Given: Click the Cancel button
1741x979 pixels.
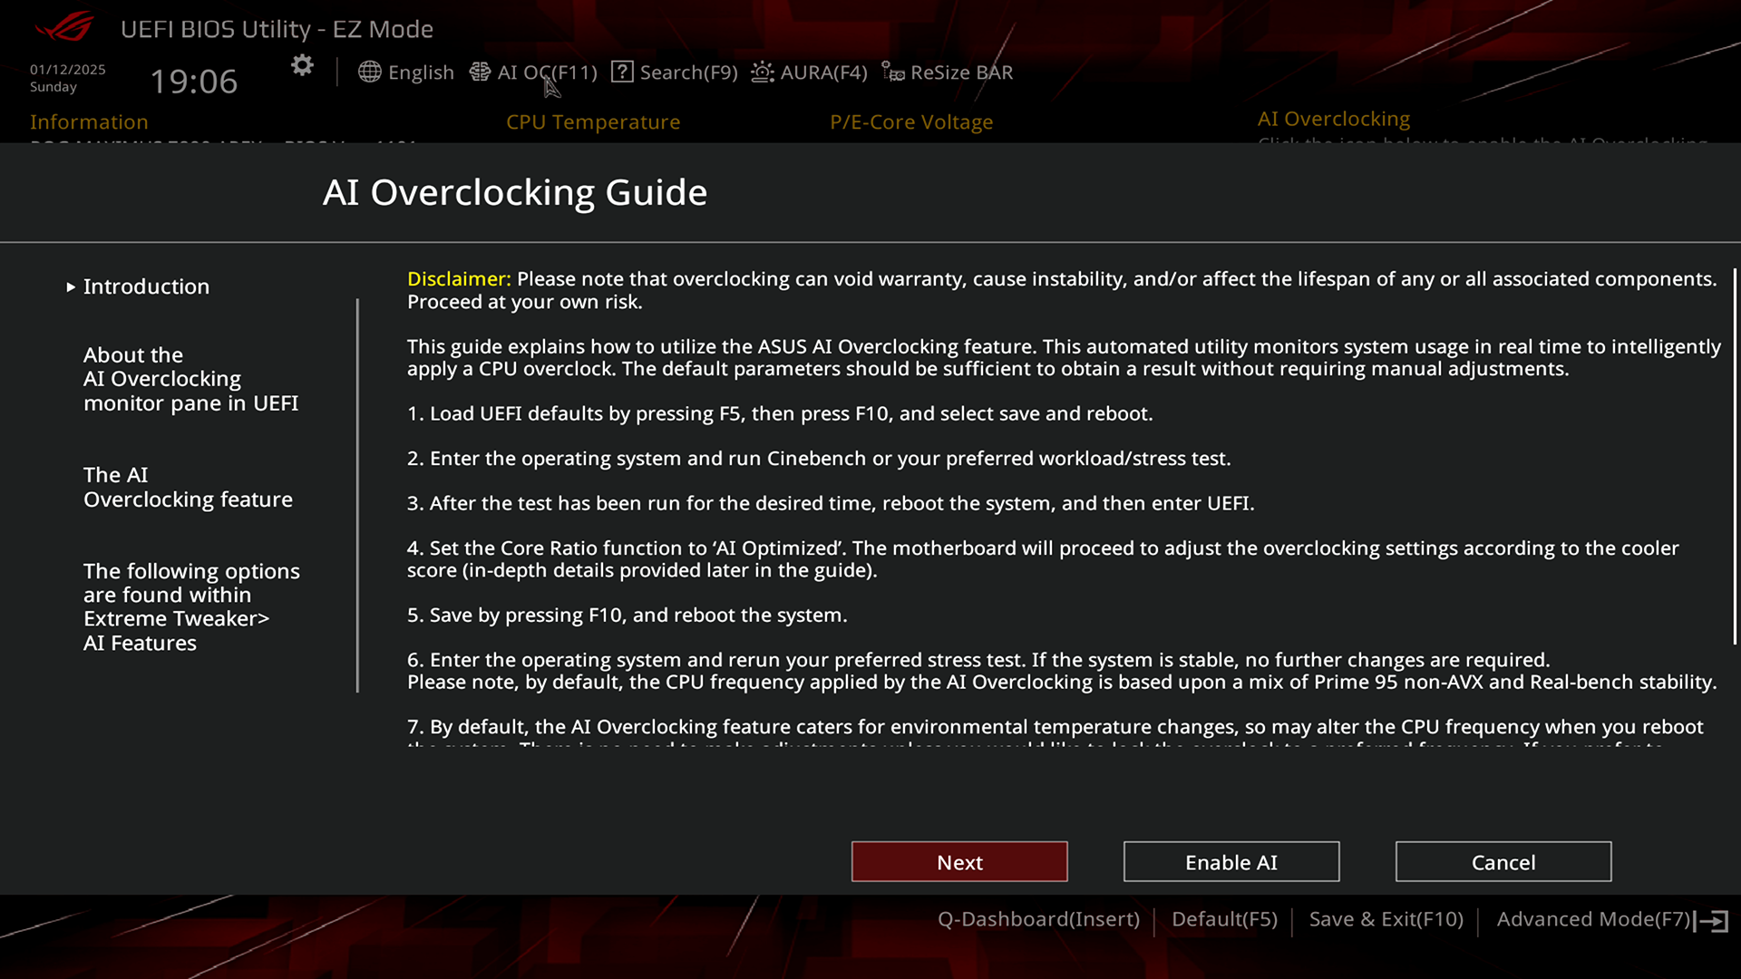Looking at the screenshot, I should [x=1503, y=862].
